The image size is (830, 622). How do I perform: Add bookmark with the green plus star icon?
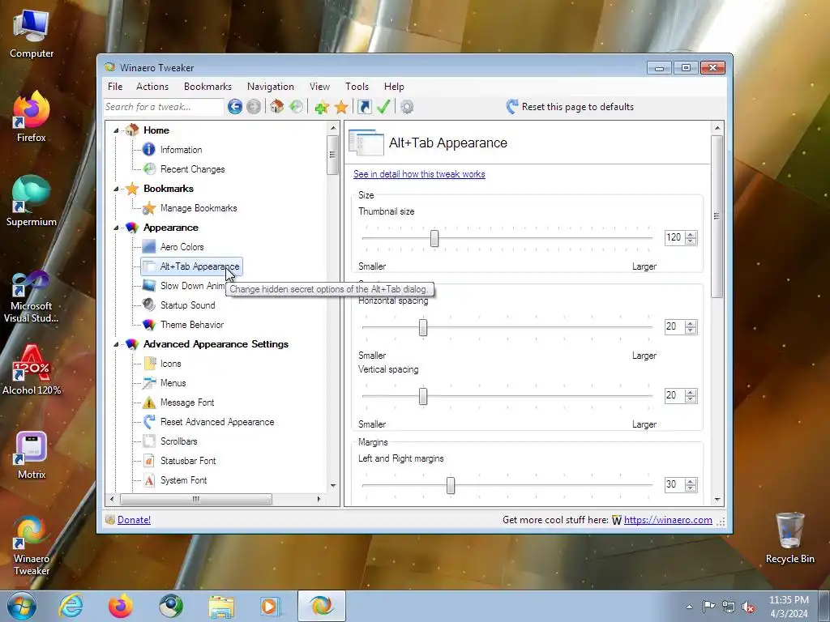tap(321, 108)
